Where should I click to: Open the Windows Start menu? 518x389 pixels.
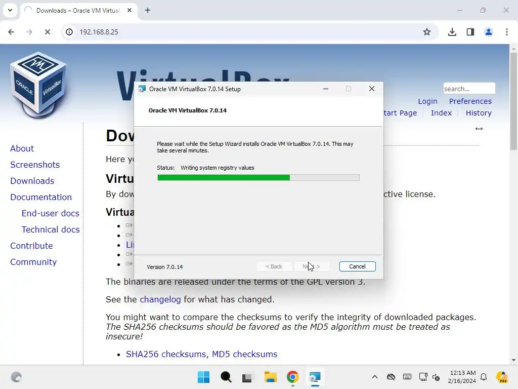click(x=203, y=377)
